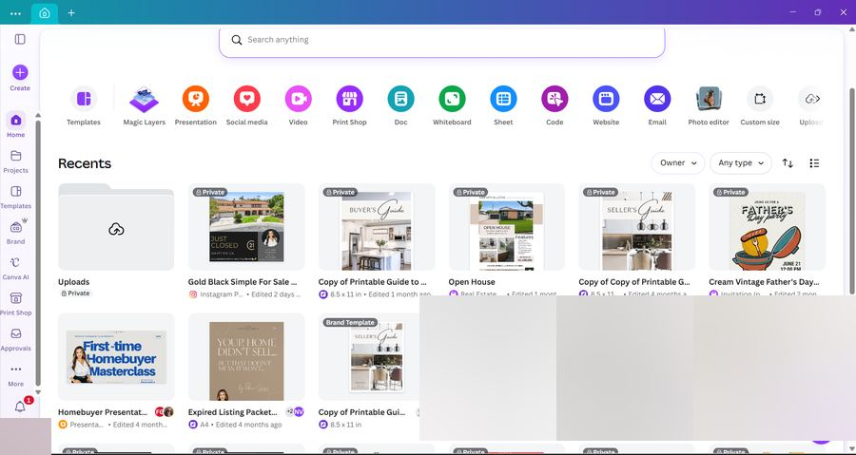Open the Gold Black Simple For Sale design

pos(246,227)
